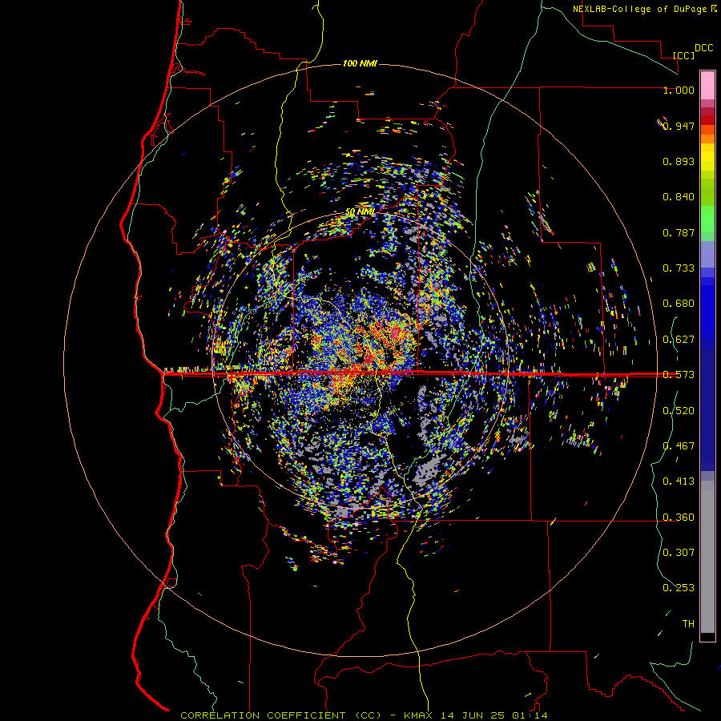This screenshot has width=721, height=721.
Task: Select the 0.893 scale value
Action: (679, 161)
